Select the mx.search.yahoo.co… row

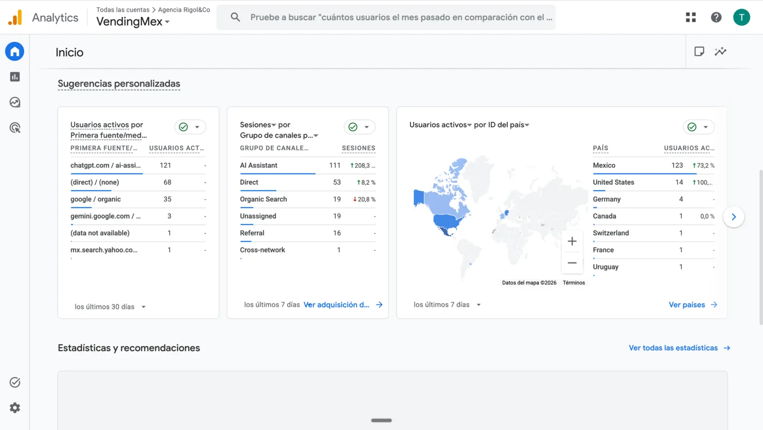(138, 250)
